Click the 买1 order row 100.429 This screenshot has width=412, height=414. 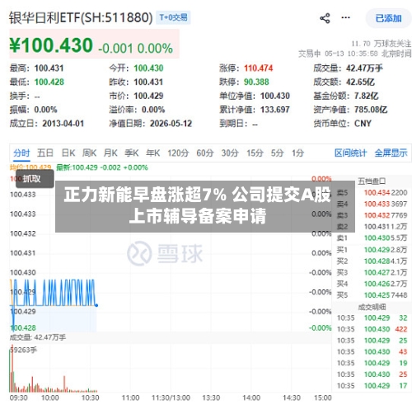coord(372,250)
